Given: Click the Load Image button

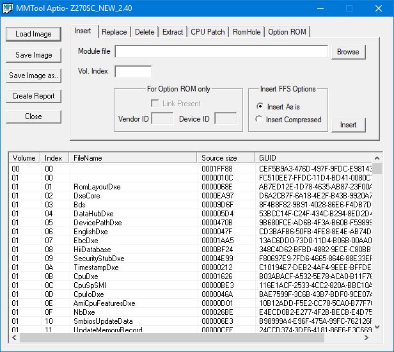Looking at the screenshot, I should 33,34.
